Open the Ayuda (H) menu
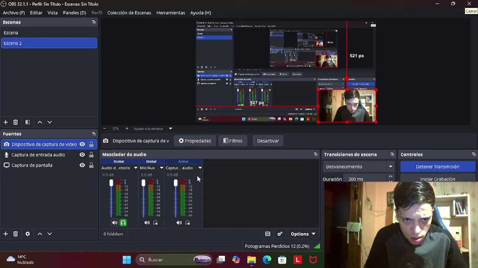 [x=201, y=13]
